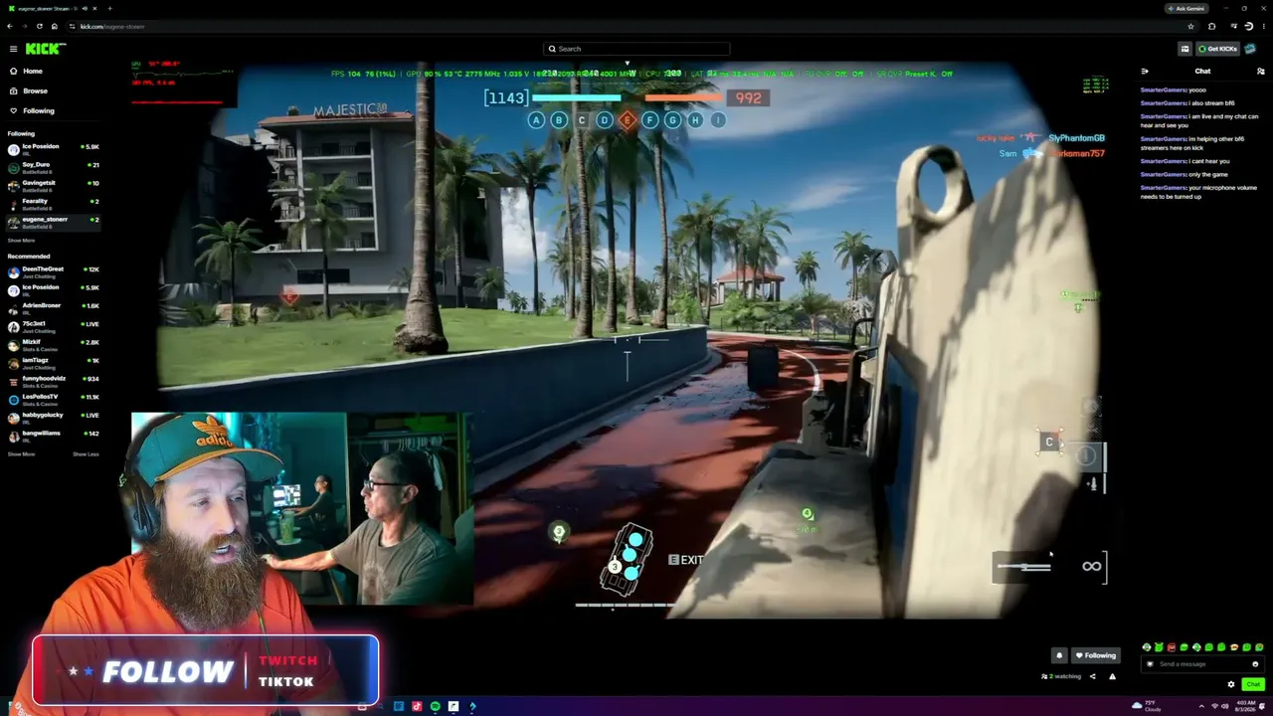Click the KICKs icon inside chat input
Viewport: 1273px width, 716px height.
1151,664
